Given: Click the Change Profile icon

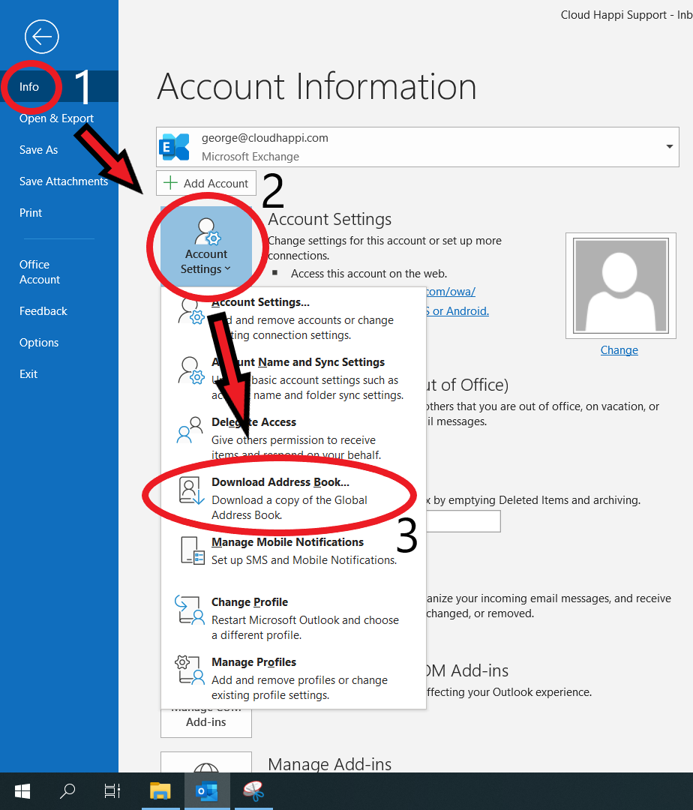Looking at the screenshot, I should tap(190, 610).
